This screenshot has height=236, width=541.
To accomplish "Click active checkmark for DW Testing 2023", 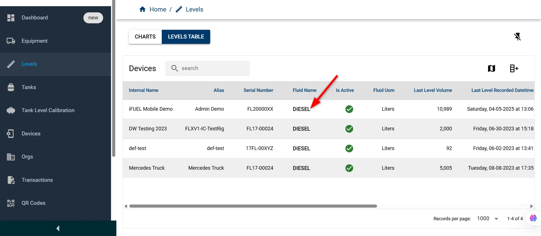I will (x=349, y=129).
